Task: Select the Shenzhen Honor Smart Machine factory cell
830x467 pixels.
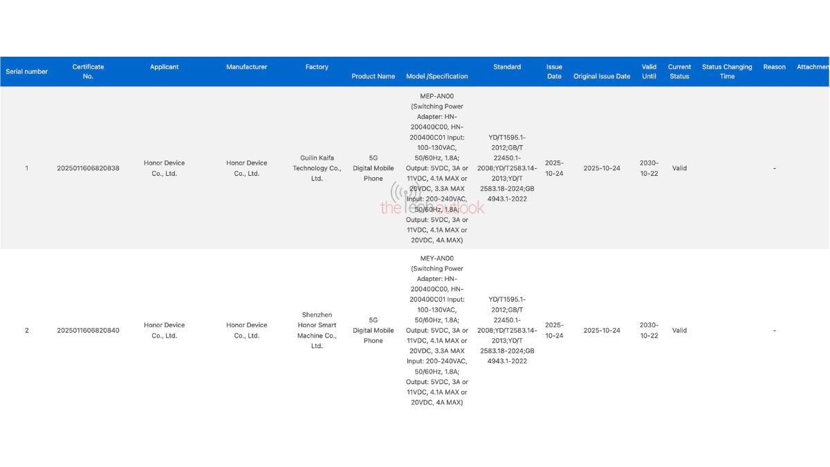Action: [x=317, y=330]
